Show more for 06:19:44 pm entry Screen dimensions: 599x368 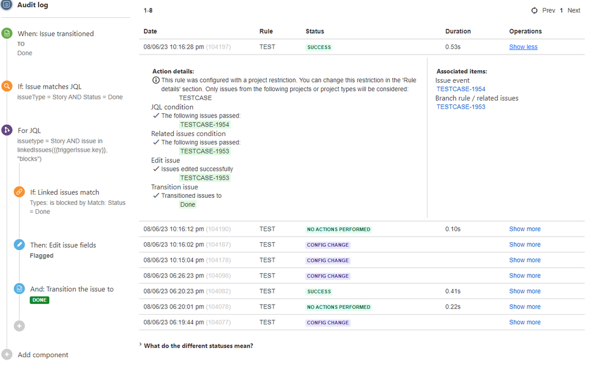525,322
